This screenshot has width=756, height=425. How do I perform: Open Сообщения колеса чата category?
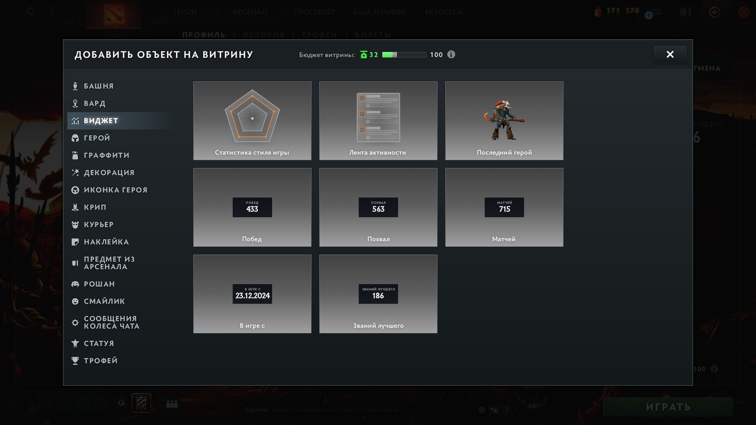[x=111, y=322]
